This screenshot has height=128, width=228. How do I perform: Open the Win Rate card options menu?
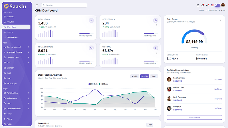pyautogui.click(x=156, y=53)
